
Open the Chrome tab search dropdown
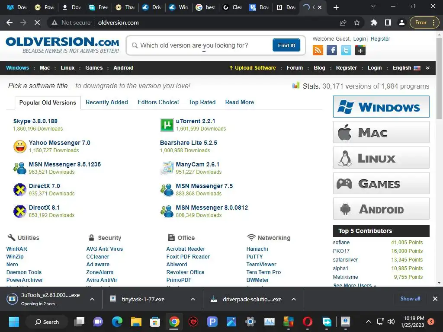(x=373, y=6)
